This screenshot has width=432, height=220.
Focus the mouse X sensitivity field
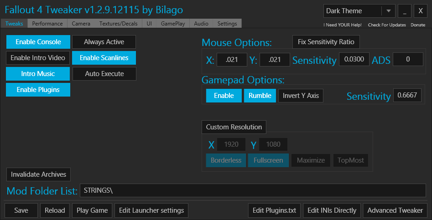point(232,60)
